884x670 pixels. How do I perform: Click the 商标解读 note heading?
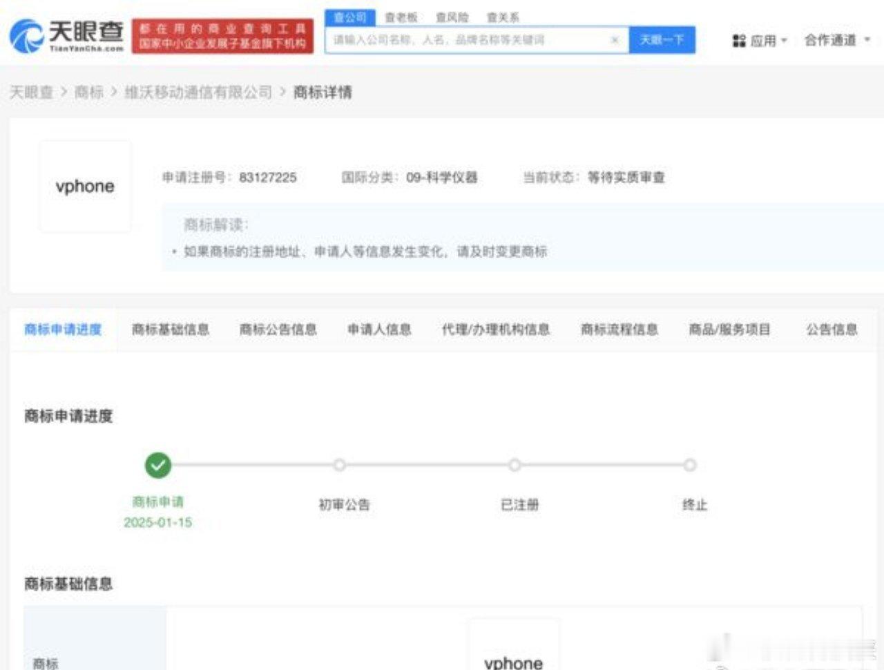(216, 224)
